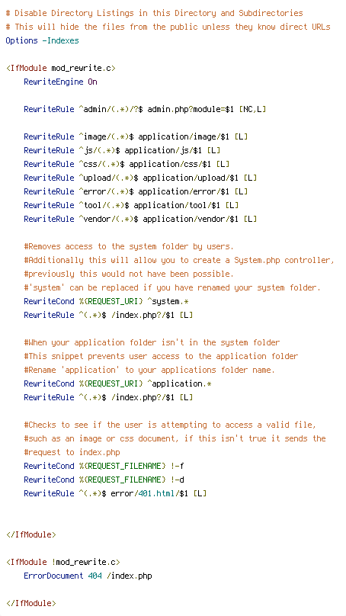Viewport: 346px width, 616px height.
Task: Click the 'Options -Indexes' line
Action: click(43, 40)
